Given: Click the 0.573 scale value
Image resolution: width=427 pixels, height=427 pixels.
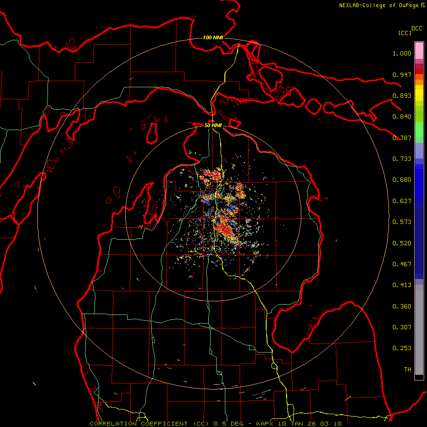Looking at the screenshot, I should [402, 222].
